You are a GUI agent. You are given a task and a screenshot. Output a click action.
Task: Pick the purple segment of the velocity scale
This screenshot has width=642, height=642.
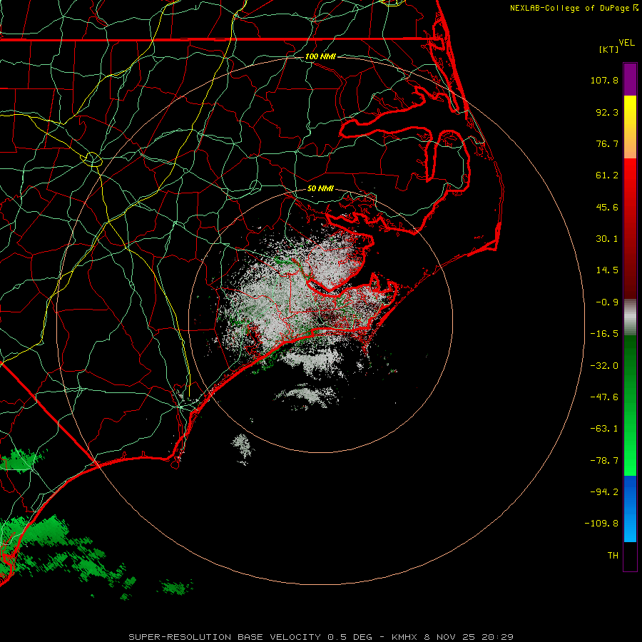(x=630, y=79)
